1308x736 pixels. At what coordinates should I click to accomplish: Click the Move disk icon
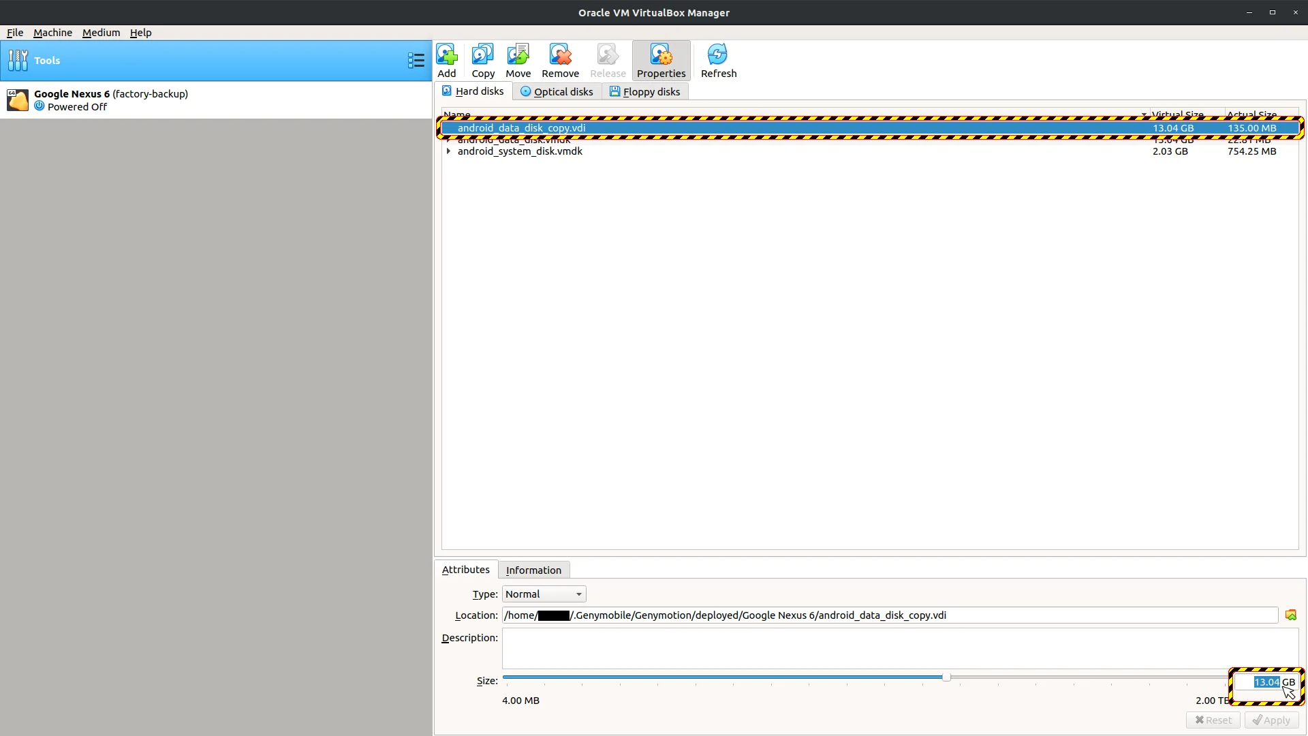coord(518,60)
